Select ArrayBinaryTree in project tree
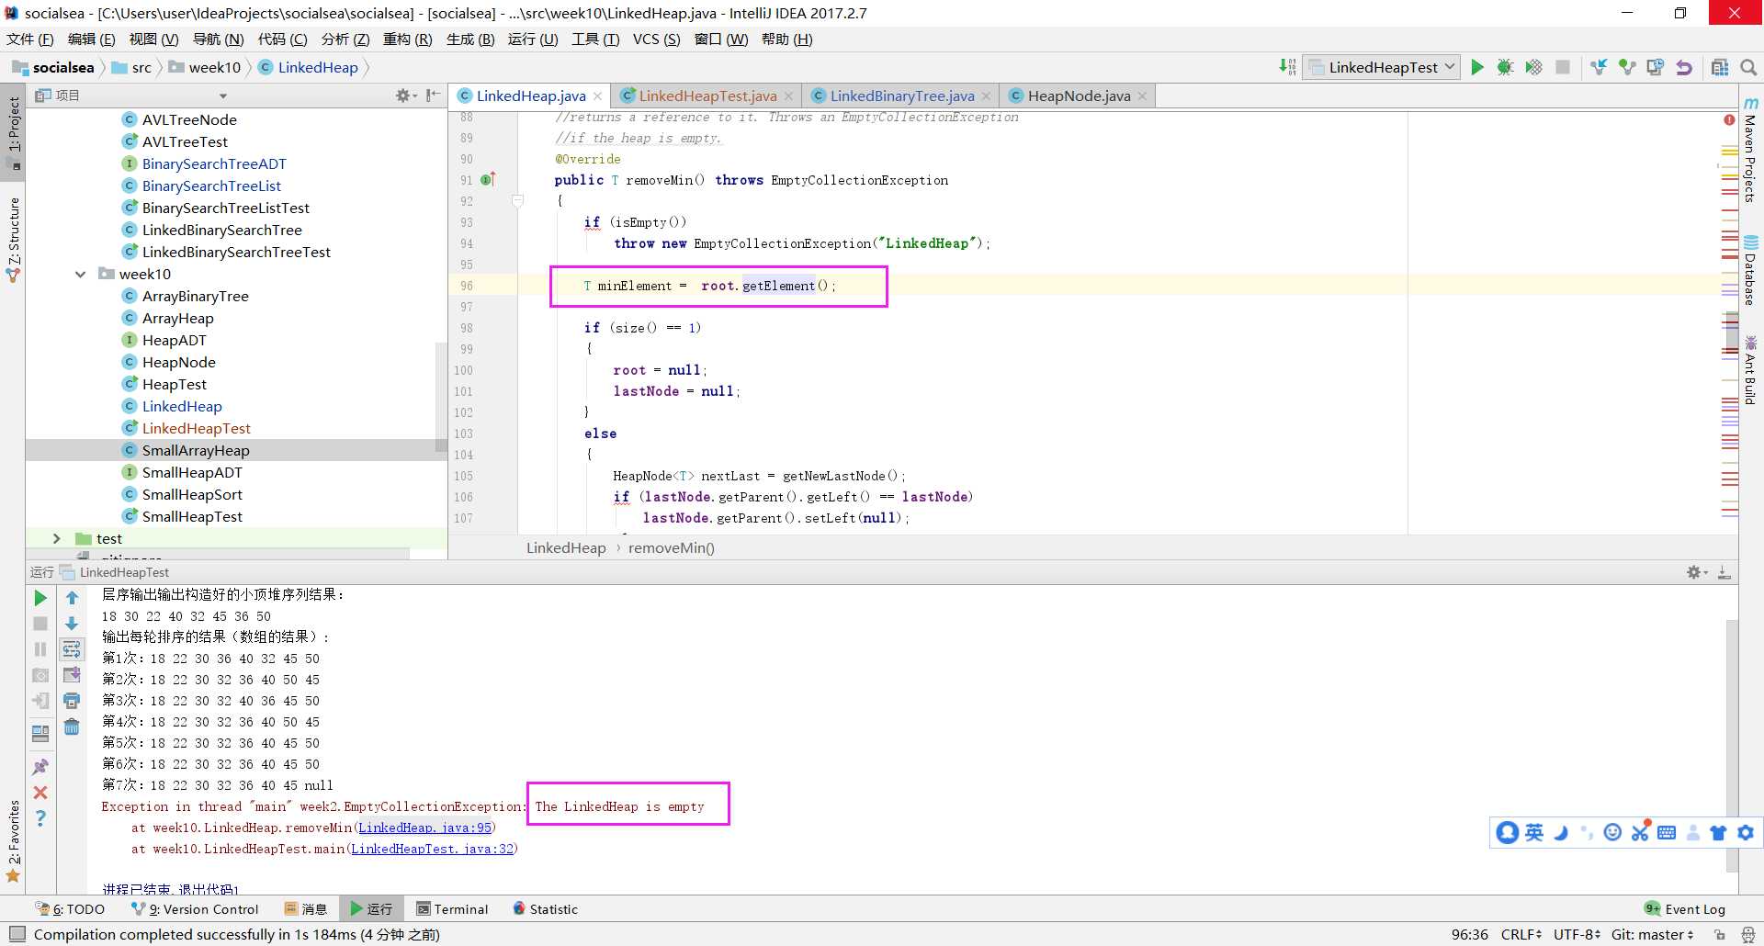 [195, 296]
